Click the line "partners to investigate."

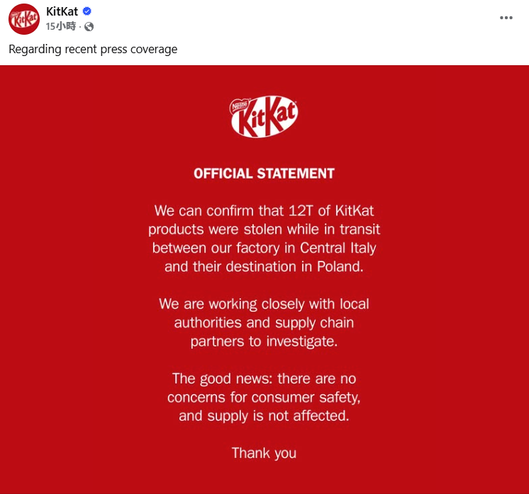pos(264,341)
